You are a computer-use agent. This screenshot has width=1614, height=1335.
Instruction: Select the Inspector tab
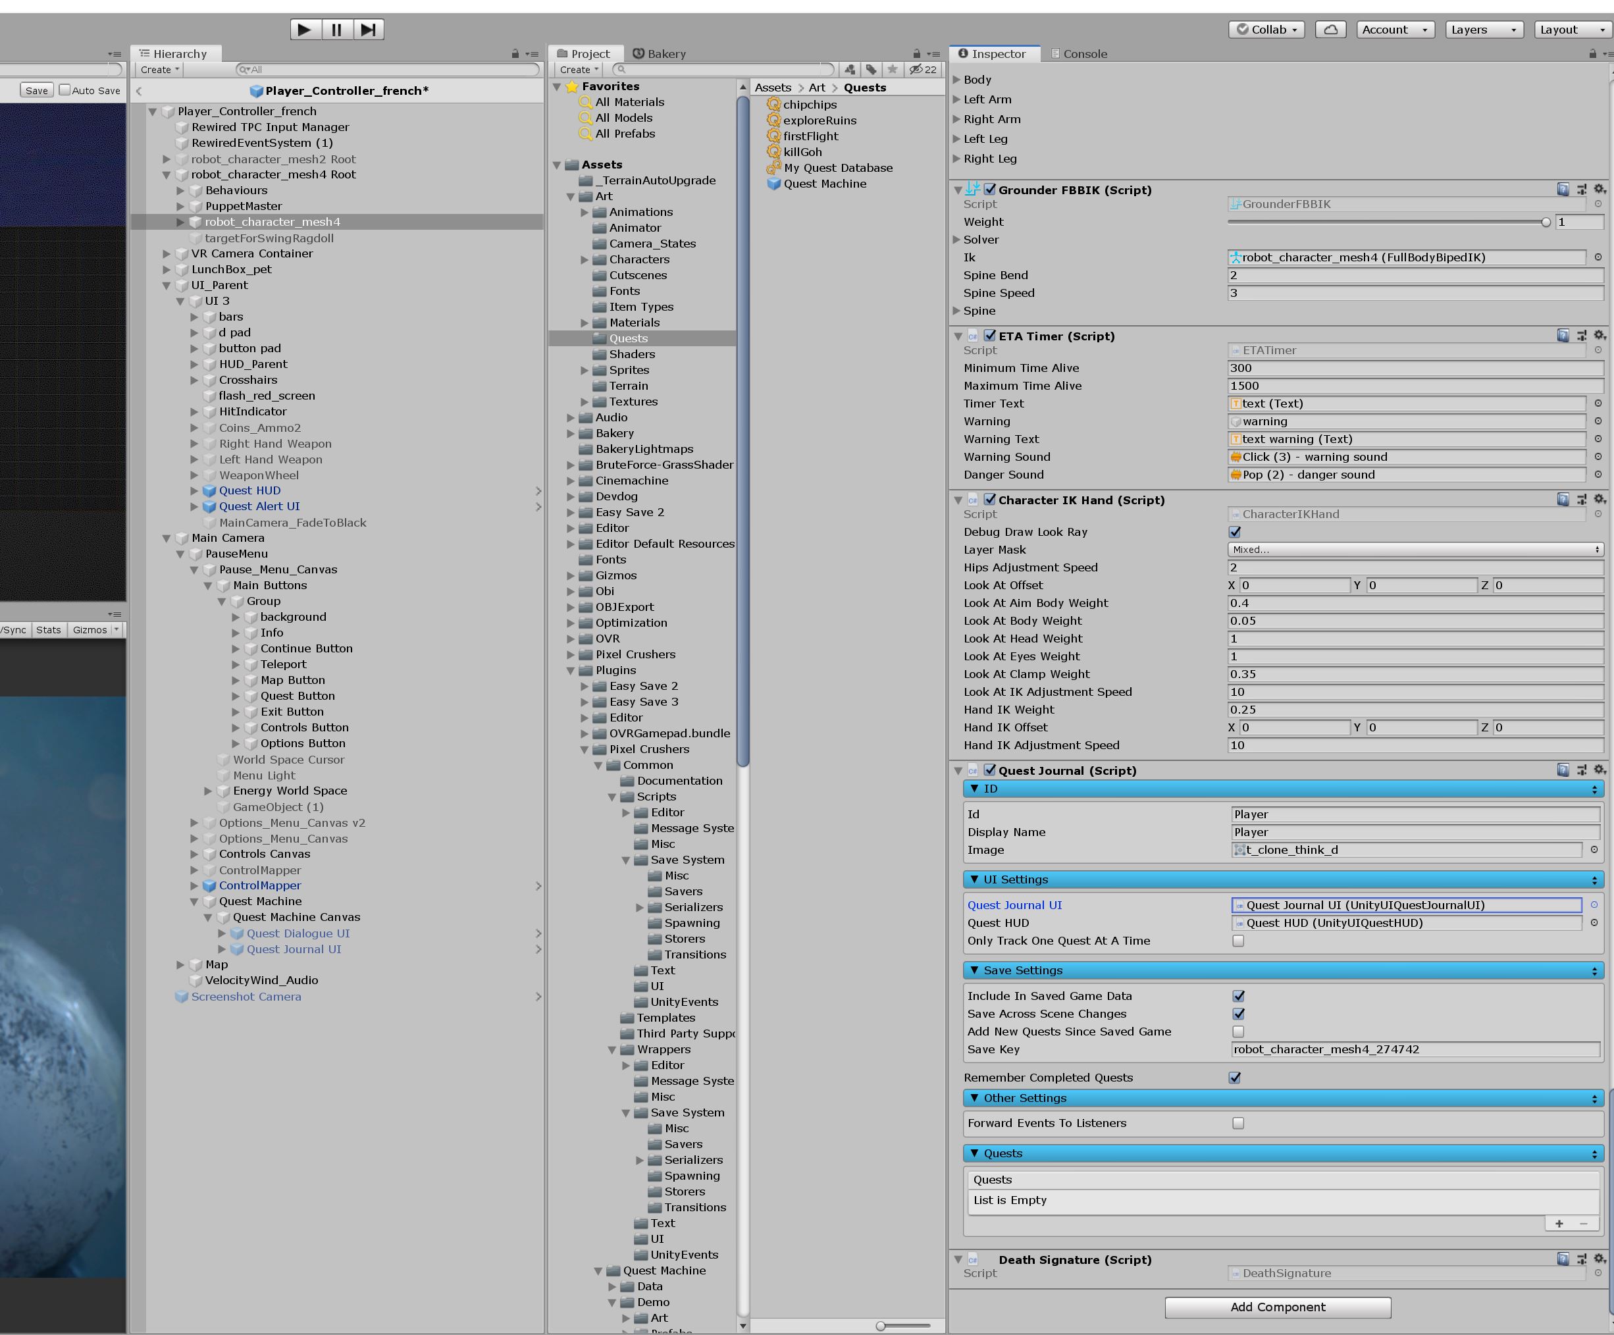click(x=996, y=52)
